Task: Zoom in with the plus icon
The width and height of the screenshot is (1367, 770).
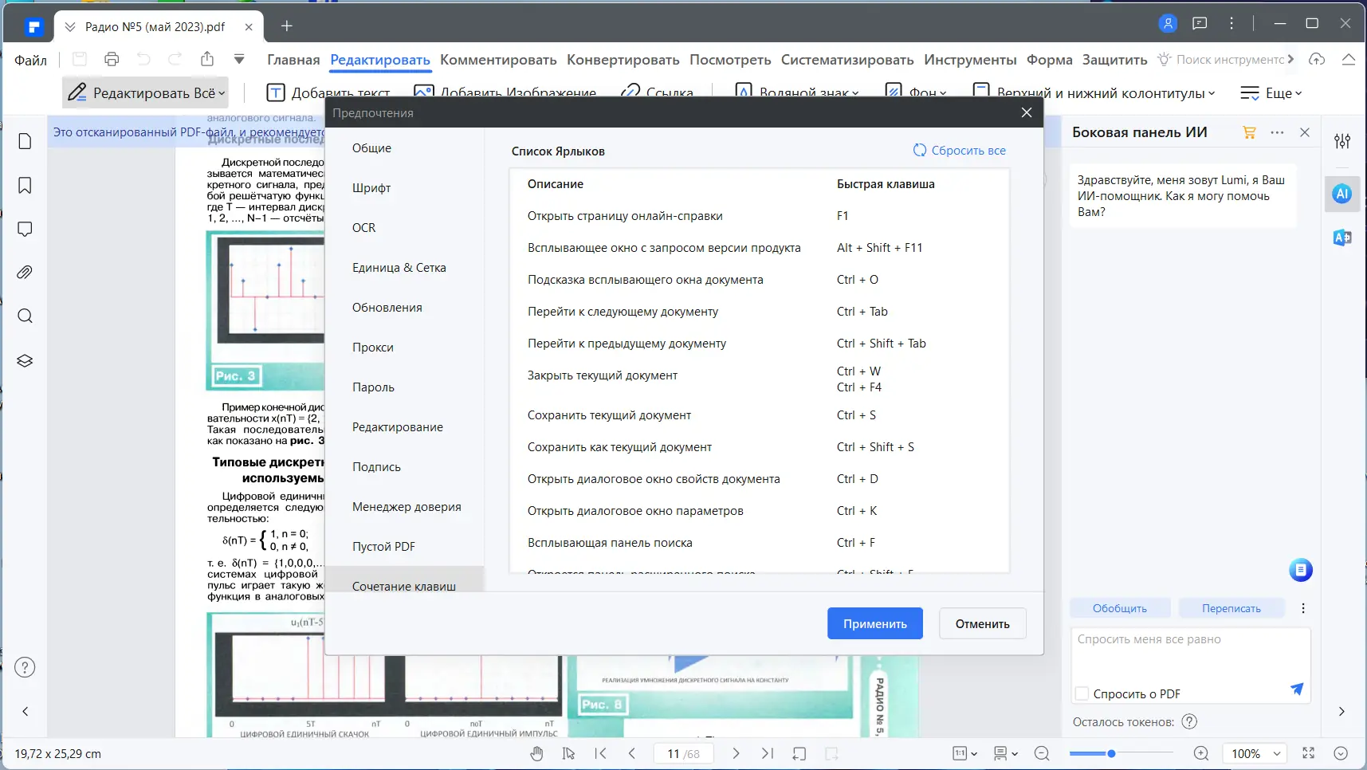Action: [x=1201, y=753]
